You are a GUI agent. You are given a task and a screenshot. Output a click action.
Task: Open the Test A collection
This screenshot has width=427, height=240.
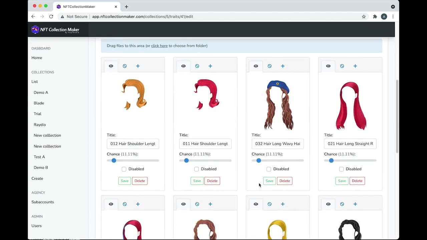[x=39, y=157]
